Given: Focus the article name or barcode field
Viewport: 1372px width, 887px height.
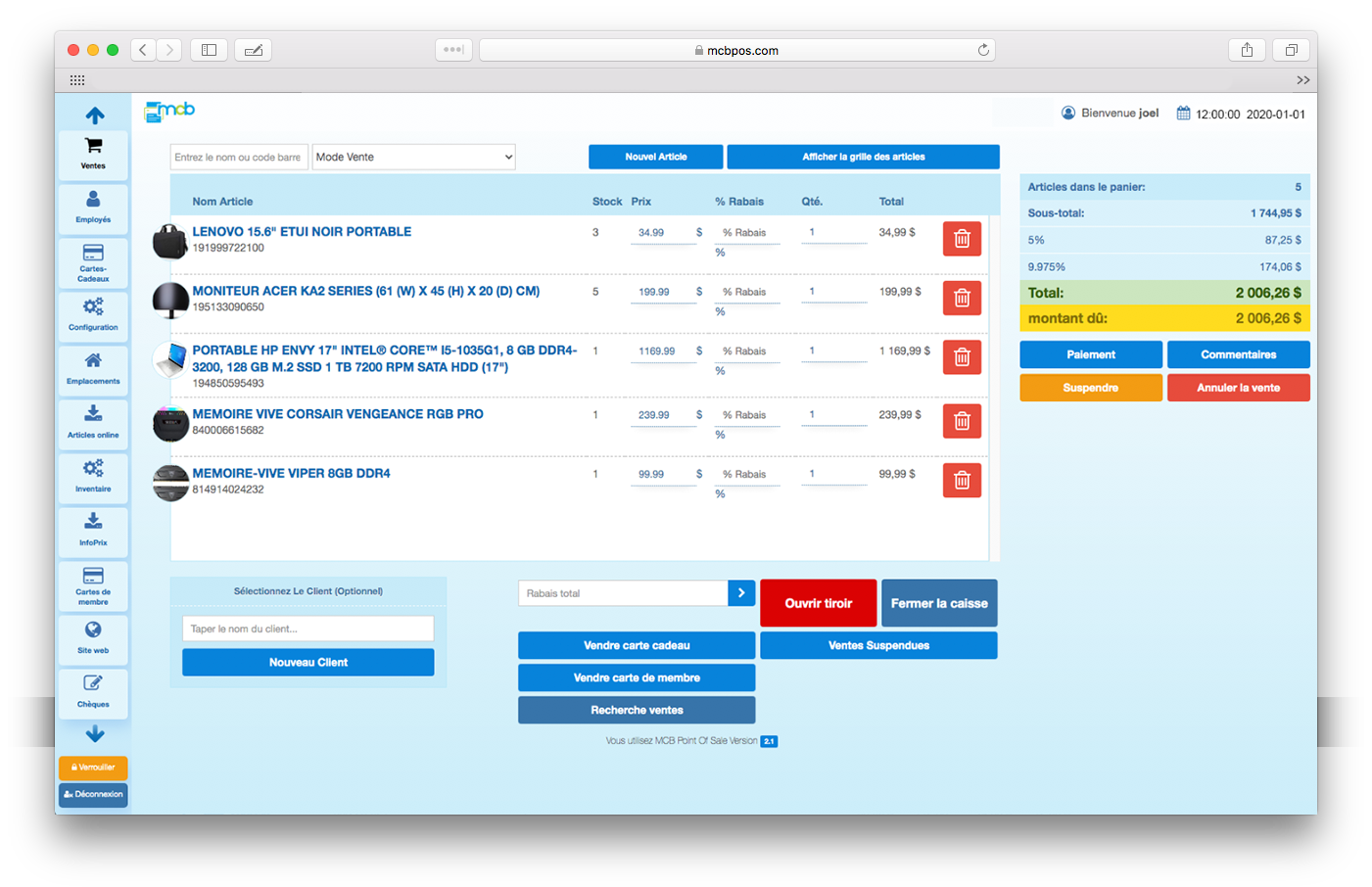Looking at the screenshot, I should coord(239,157).
